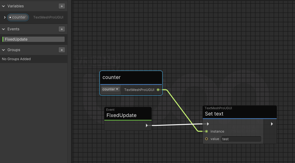Viewport: 295px width, 163px height.
Task: Click the TextMeshProUGUI type label in Variables
Action: click(x=48, y=17)
